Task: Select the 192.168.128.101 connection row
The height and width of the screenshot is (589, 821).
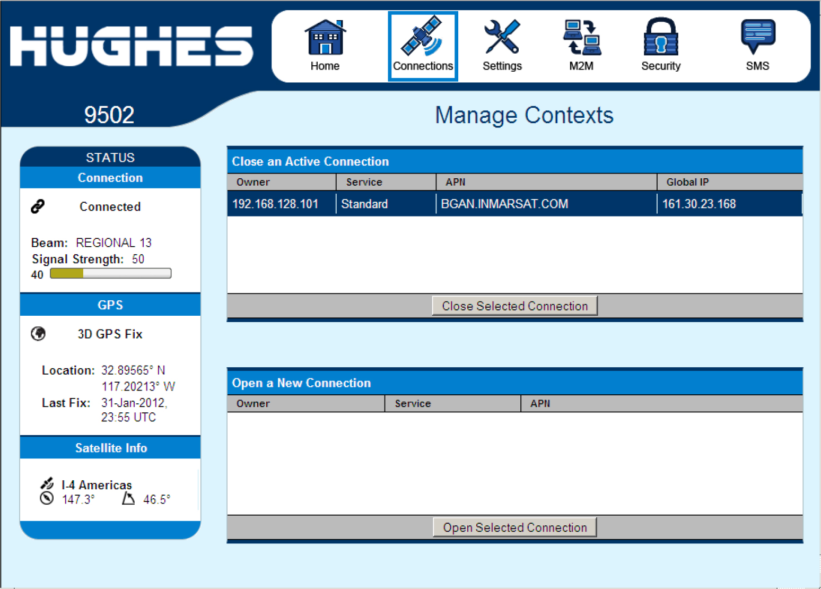Action: (514, 204)
